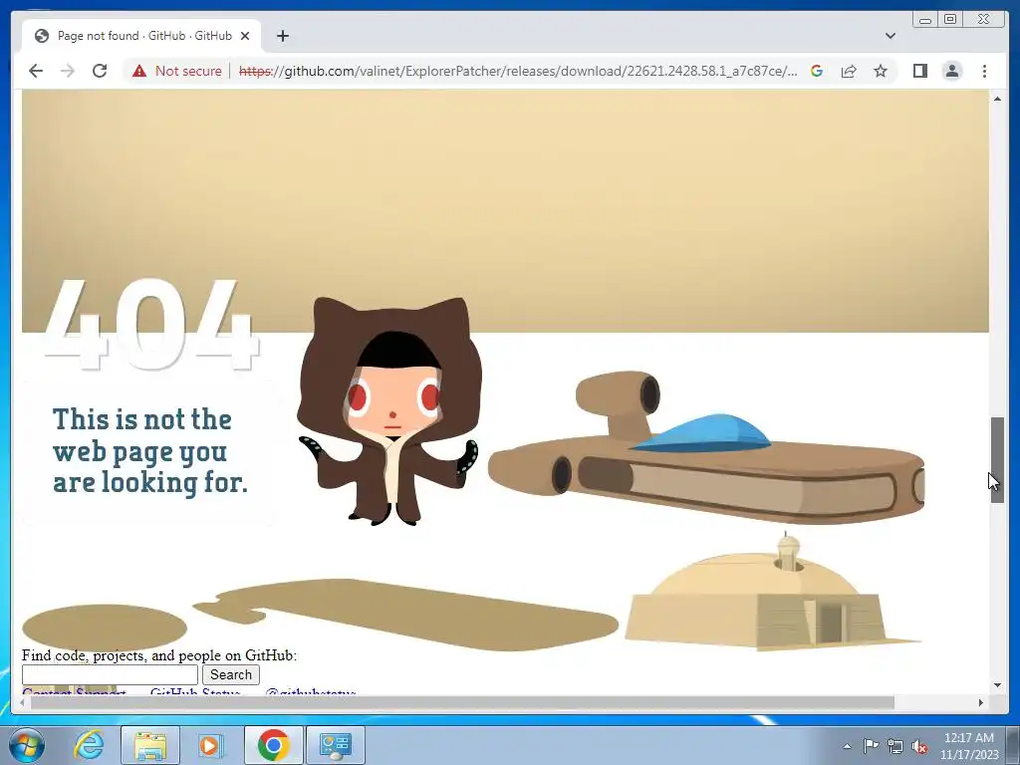Click the Chrome taskbar icon

(273, 745)
